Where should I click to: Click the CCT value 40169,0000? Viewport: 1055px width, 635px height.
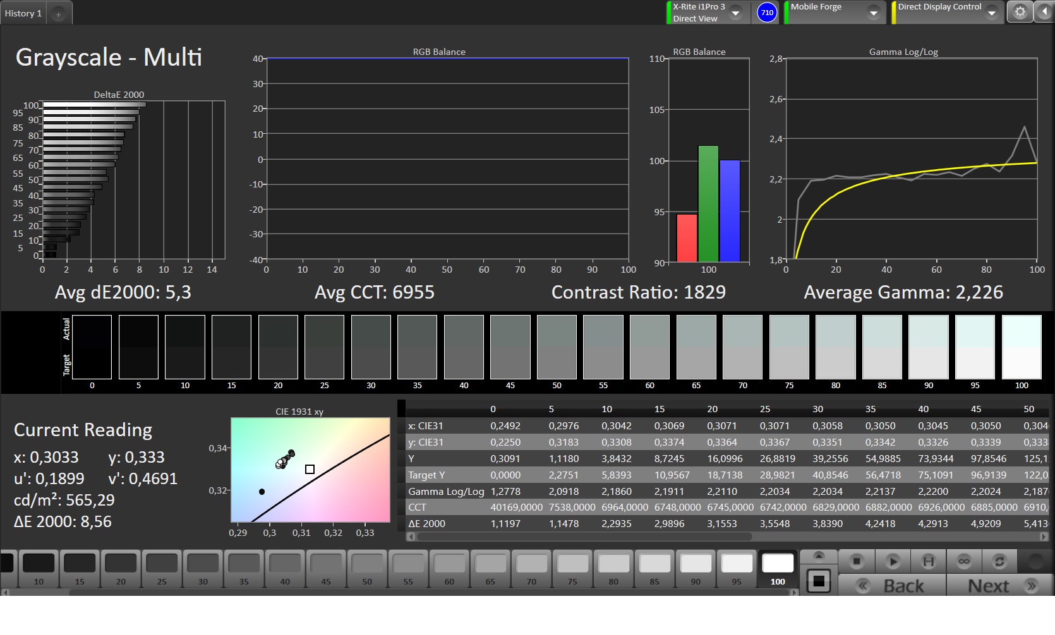coord(516,507)
